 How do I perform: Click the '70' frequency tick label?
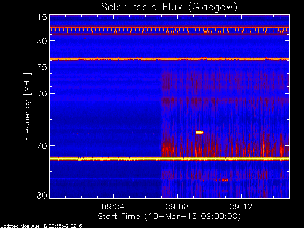42,146
